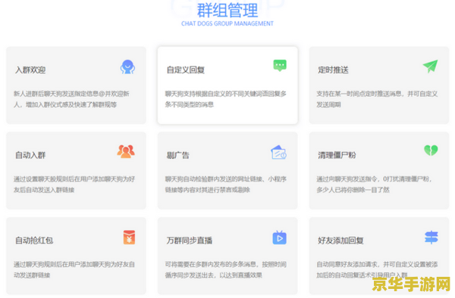This screenshot has height=298, width=455.
Task: Click the 群组管理 page heading
Action: (x=227, y=10)
